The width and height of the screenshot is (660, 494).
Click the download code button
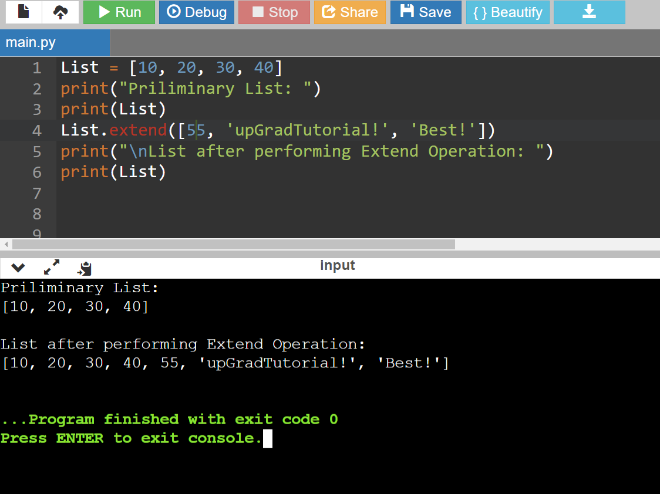tap(589, 12)
